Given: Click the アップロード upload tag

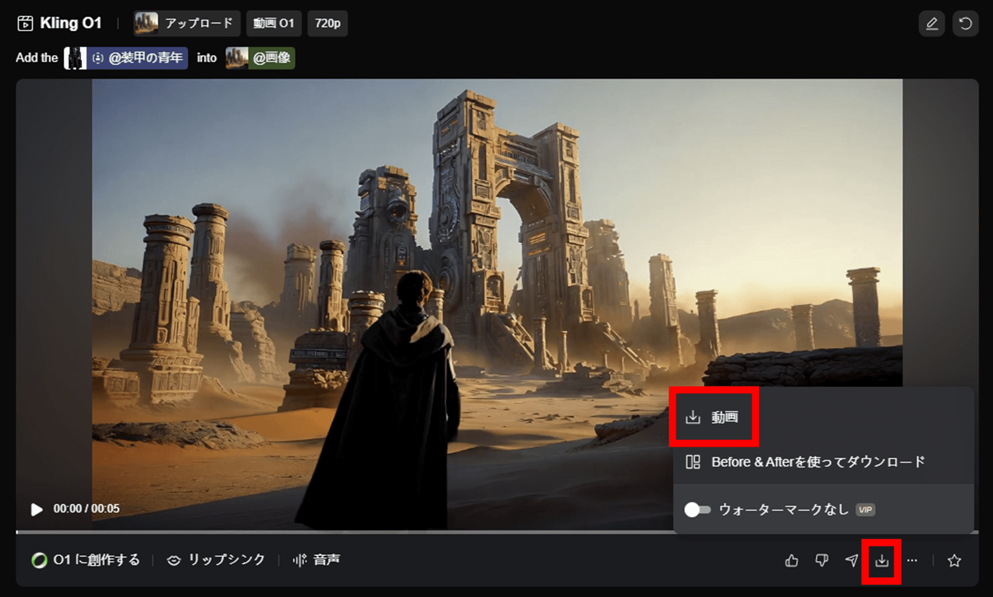Looking at the screenshot, I should coord(187,23).
